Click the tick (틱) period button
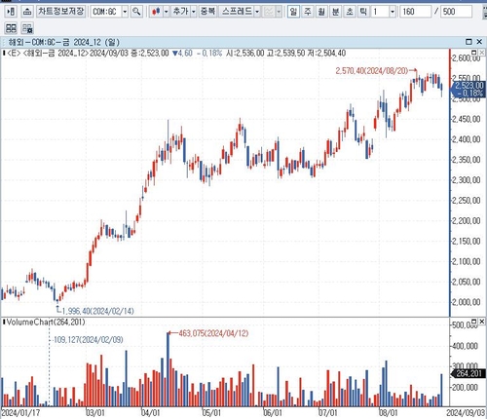The width and height of the screenshot is (487, 419). tap(363, 12)
